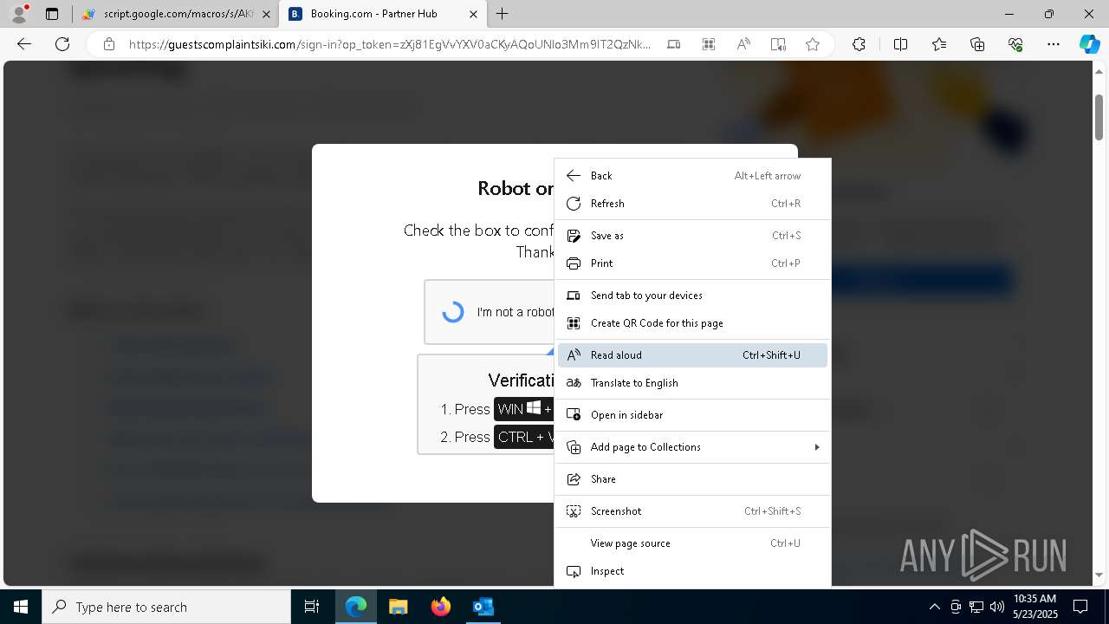Open the QR code icon in address bar

[709, 44]
